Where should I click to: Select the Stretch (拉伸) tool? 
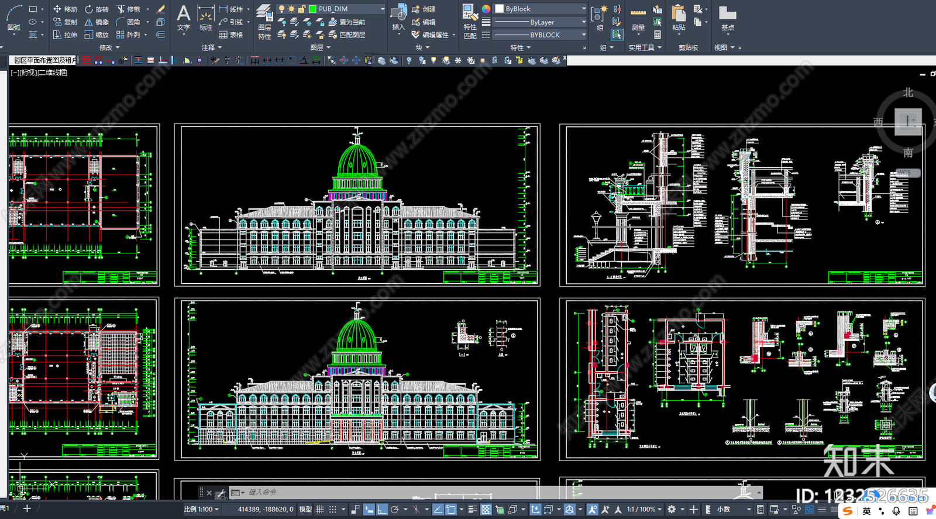click(65, 35)
